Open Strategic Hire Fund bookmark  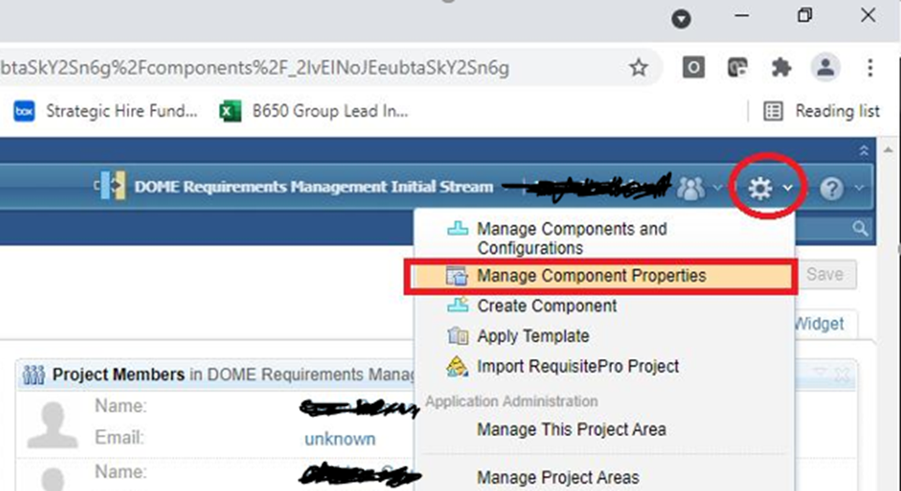pyautogui.click(x=106, y=111)
